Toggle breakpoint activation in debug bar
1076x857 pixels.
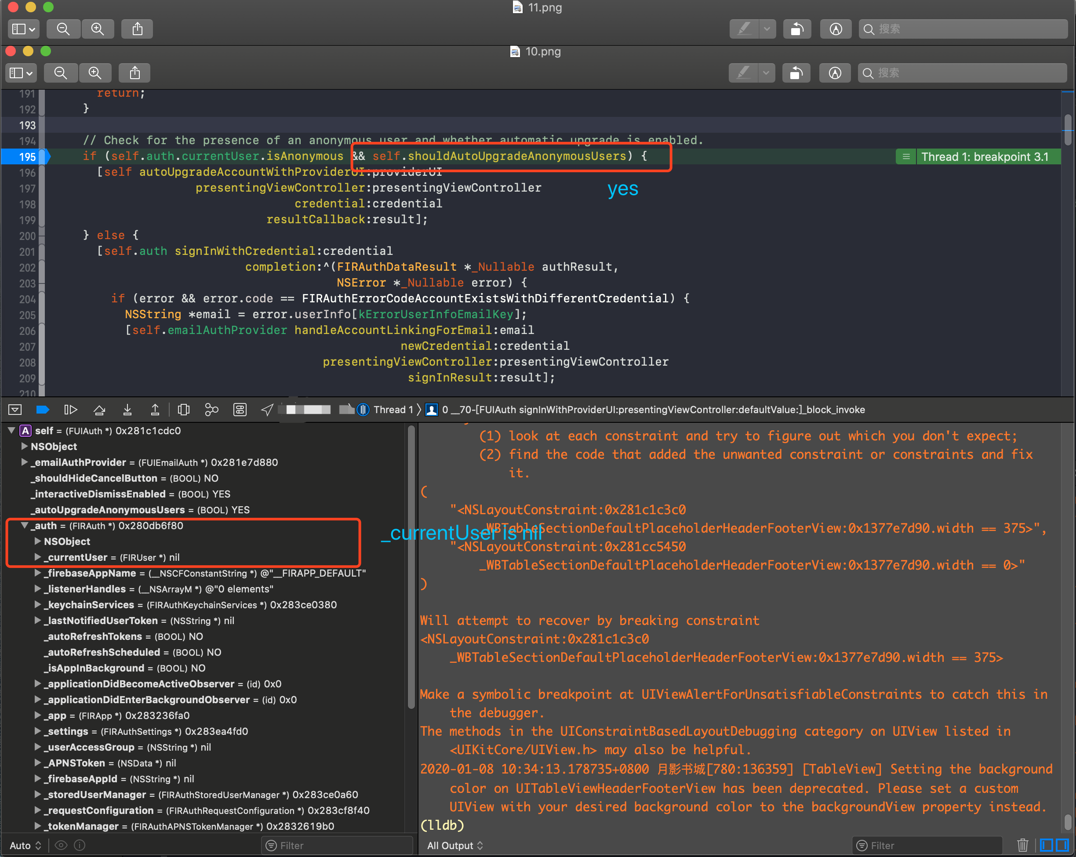[43, 409]
